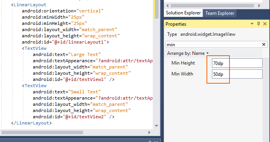
Task: Click the android:id="@+id/textView2" line
Action: (74, 117)
